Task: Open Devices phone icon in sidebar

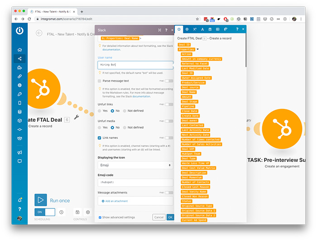Action: tap(19, 103)
